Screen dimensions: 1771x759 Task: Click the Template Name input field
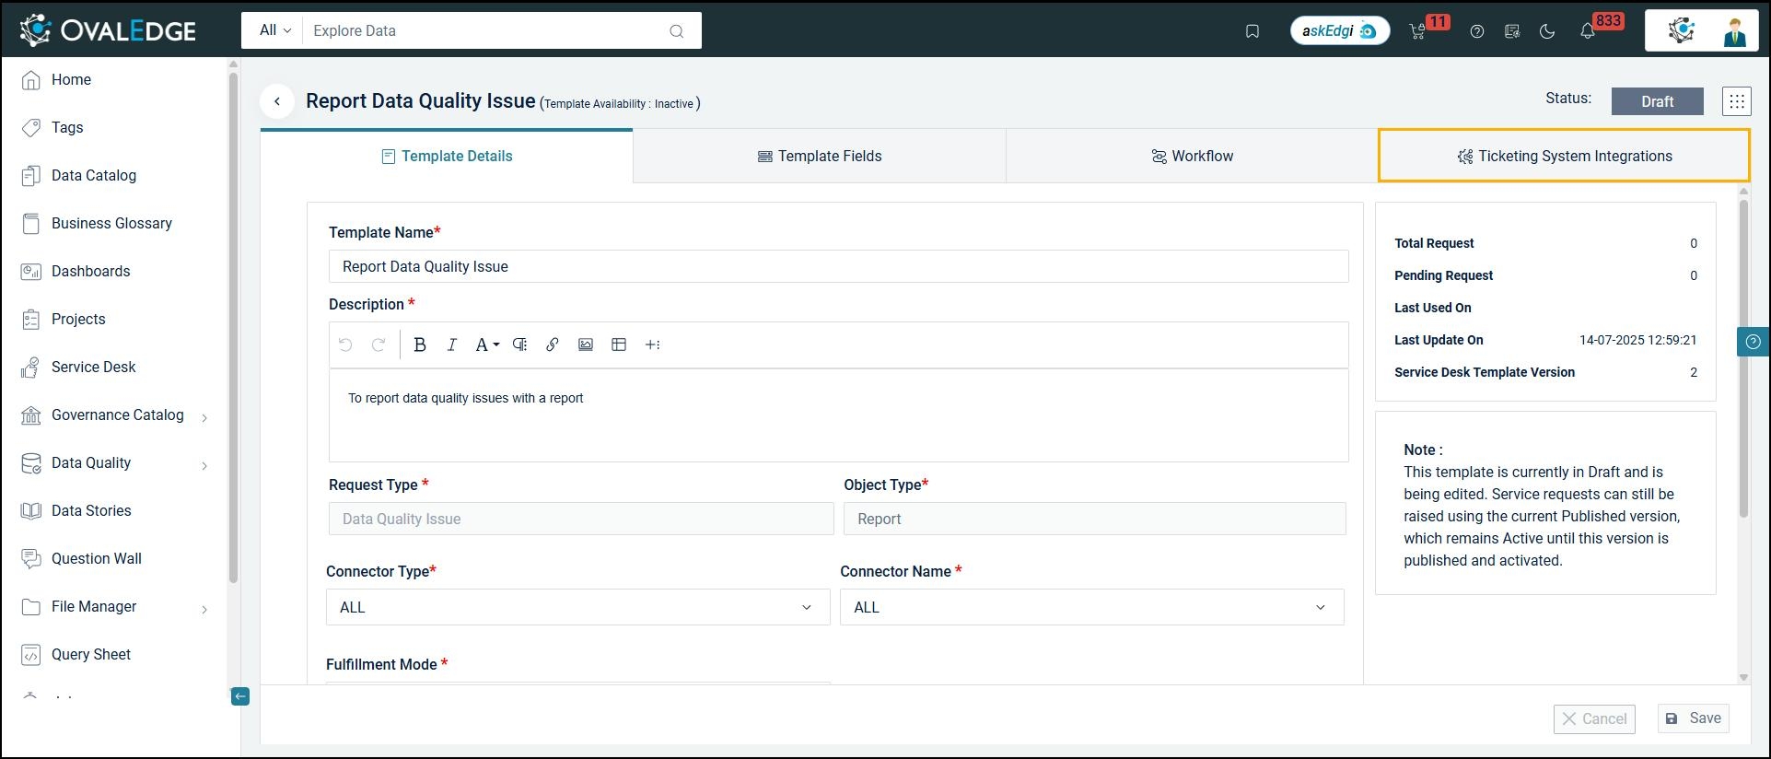[838, 266]
